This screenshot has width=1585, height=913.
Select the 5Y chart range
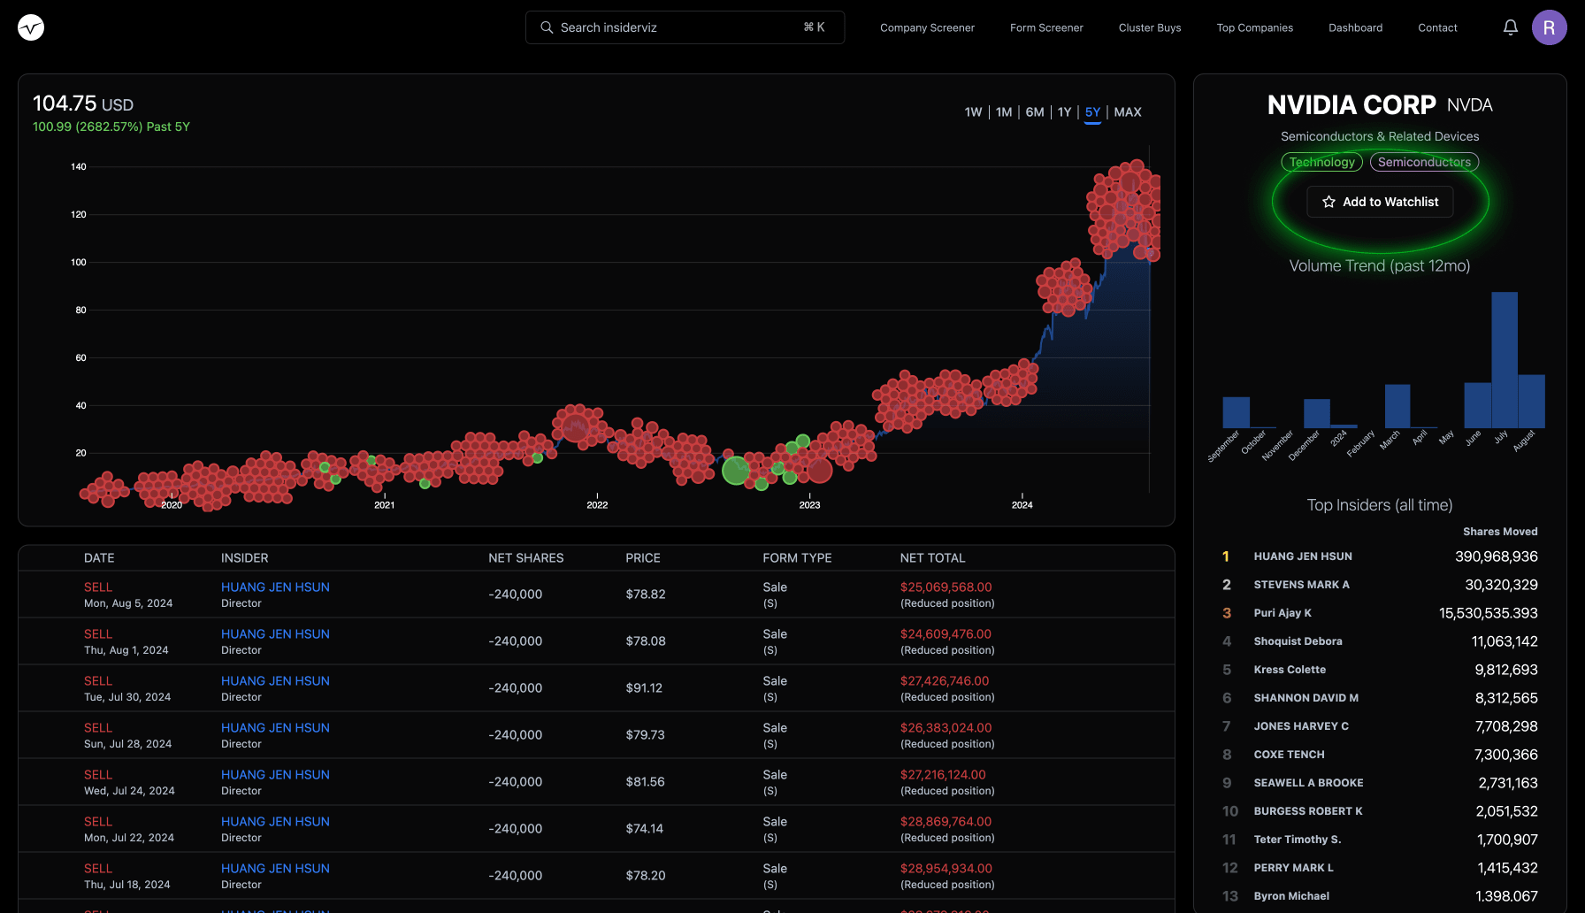(x=1092, y=112)
